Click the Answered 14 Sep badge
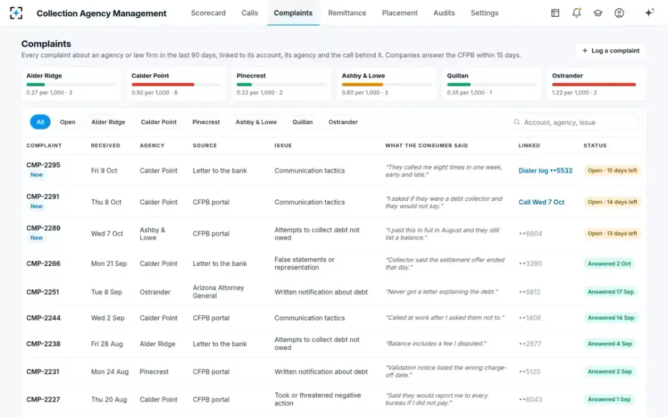This screenshot has height=417, width=668. (611, 318)
